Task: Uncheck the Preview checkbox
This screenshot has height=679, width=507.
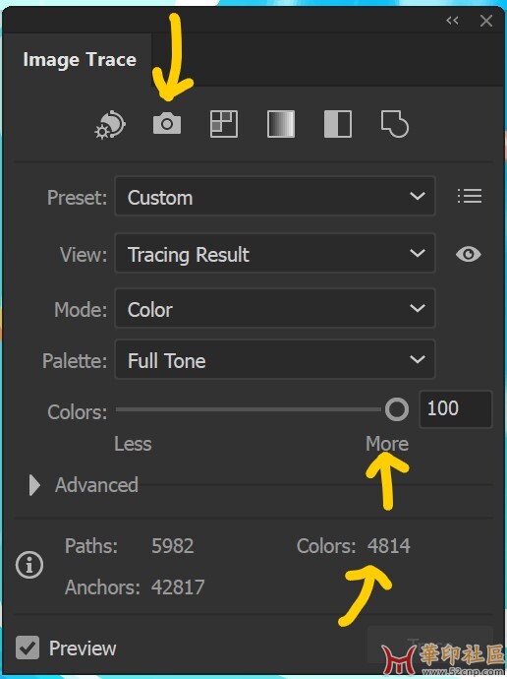Action: pyautogui.click(x=28, y=648)
